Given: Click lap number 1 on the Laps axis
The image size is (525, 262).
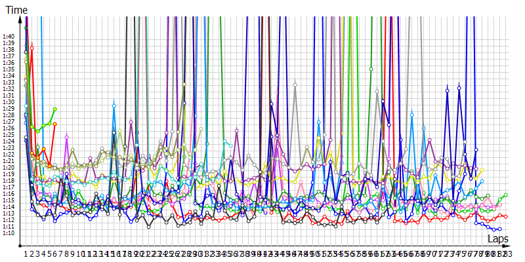Looking at the screenshot, I should point(26,253).
